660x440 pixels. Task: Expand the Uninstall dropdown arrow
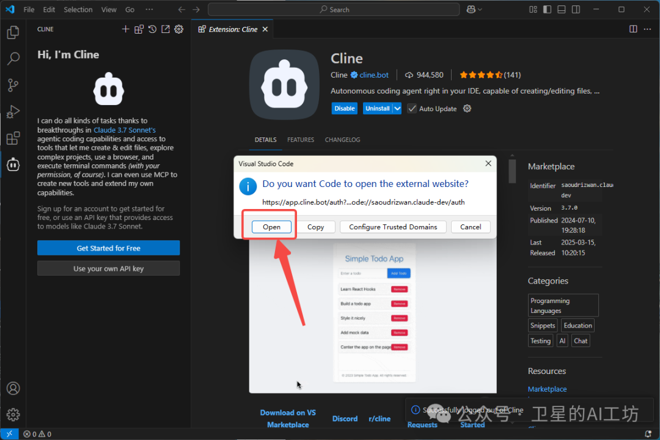[x=397, y=108]
